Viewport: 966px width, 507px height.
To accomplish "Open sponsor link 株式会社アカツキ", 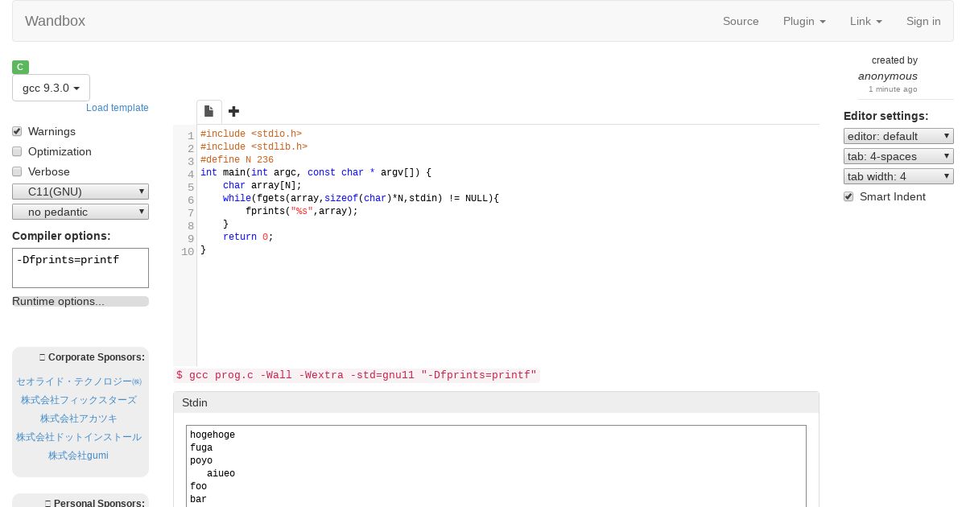I will [x=79, y=418].
